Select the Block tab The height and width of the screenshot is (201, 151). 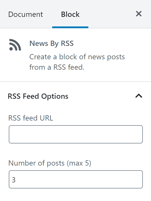70,14
